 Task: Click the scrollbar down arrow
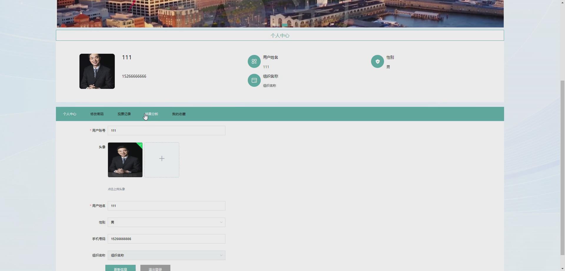click(563, 268)
